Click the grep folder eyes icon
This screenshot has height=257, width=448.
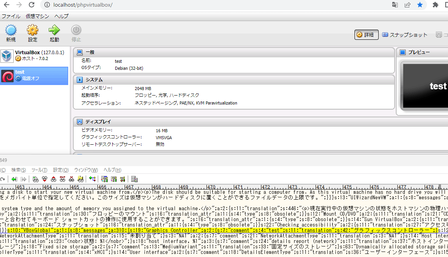81,179
